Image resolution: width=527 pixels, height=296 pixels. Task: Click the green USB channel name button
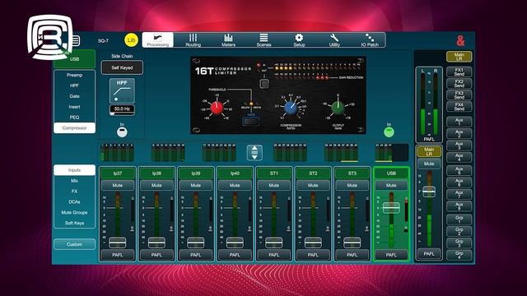[74, 59]
